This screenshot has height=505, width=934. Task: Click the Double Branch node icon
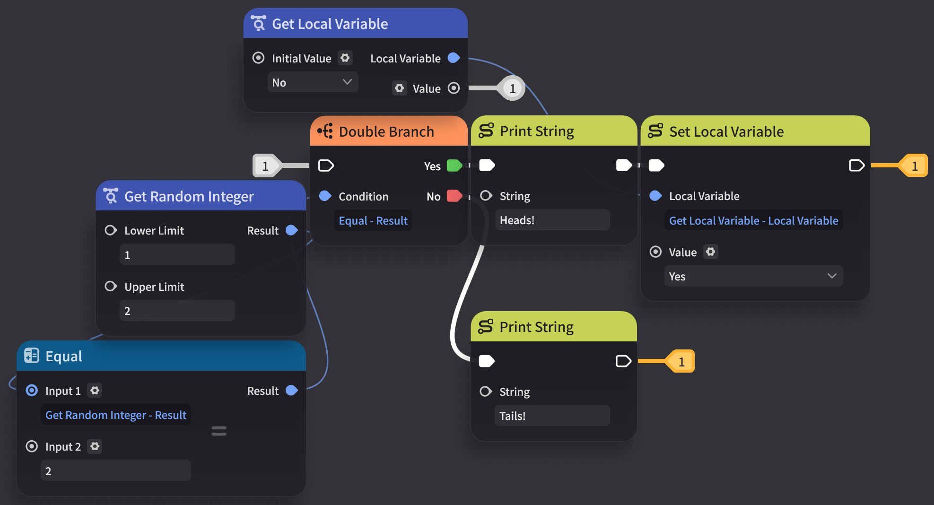325,131
